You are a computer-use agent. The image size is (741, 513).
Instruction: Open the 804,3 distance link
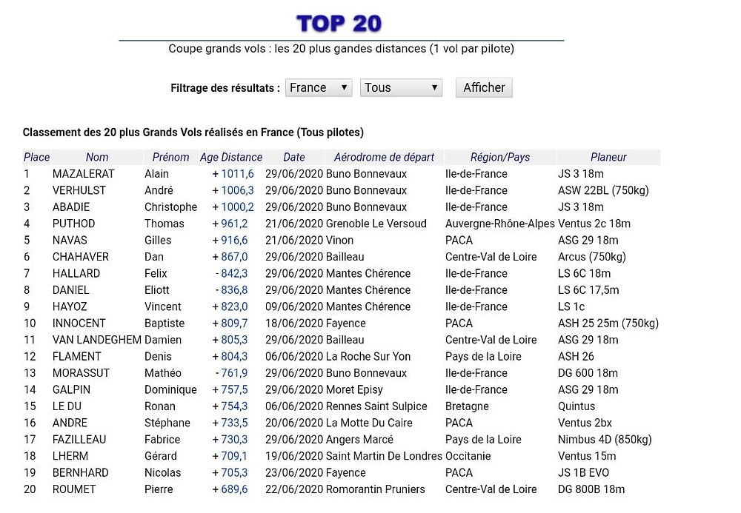[234, 356]
